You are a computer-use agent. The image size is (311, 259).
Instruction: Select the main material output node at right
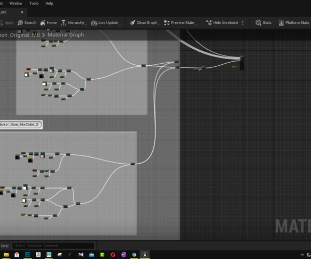pos(242,63)
